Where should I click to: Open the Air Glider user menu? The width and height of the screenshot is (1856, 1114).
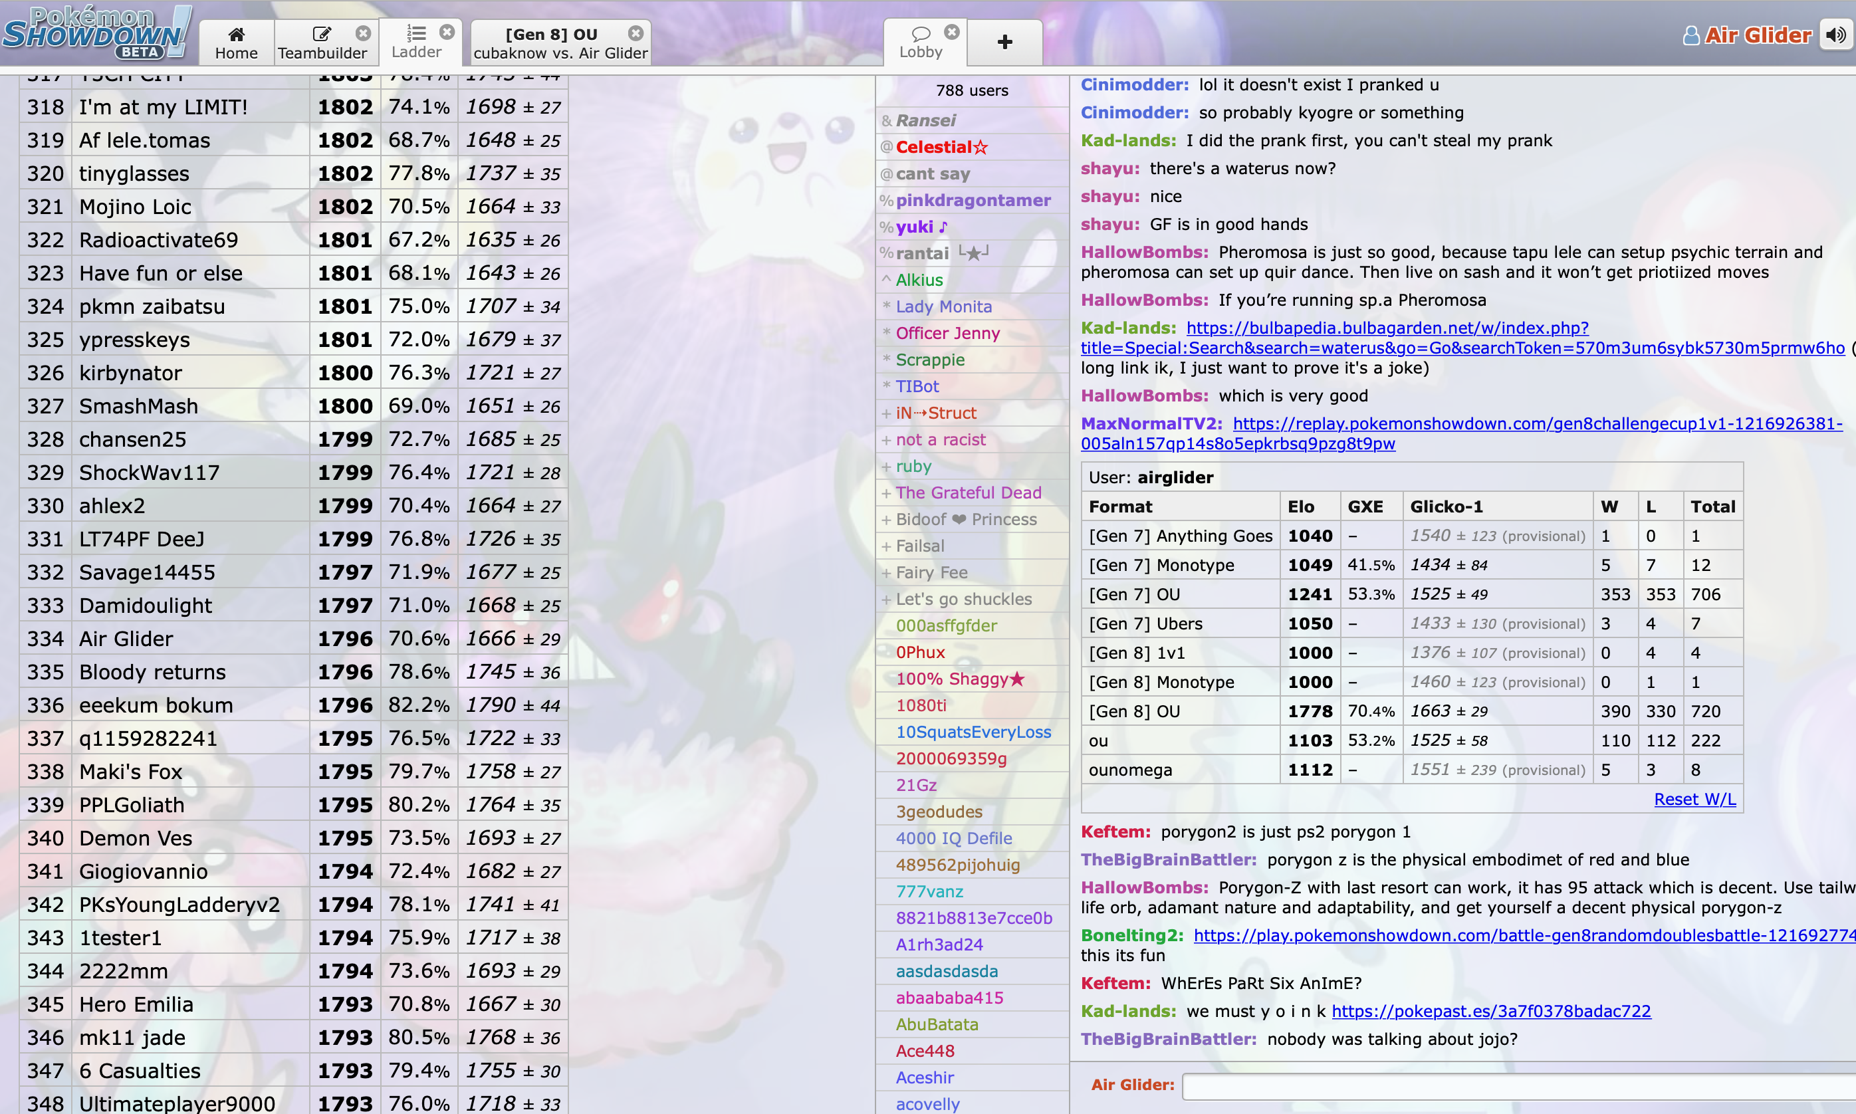click(1748, 35)
